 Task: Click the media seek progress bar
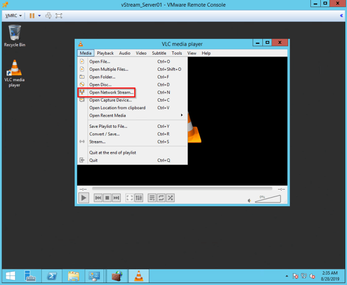(x=182, y=189)
